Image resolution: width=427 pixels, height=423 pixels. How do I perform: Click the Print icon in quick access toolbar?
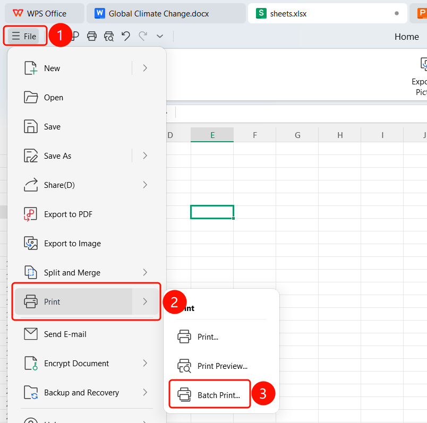tap(92, 36)
